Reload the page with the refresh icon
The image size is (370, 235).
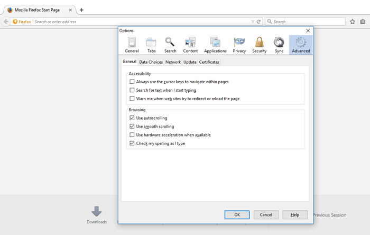click(258, 22)
